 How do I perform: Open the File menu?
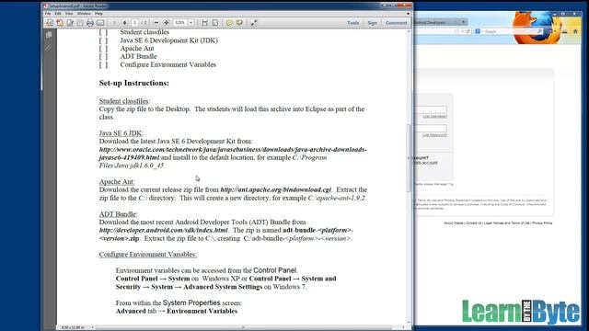48,14
